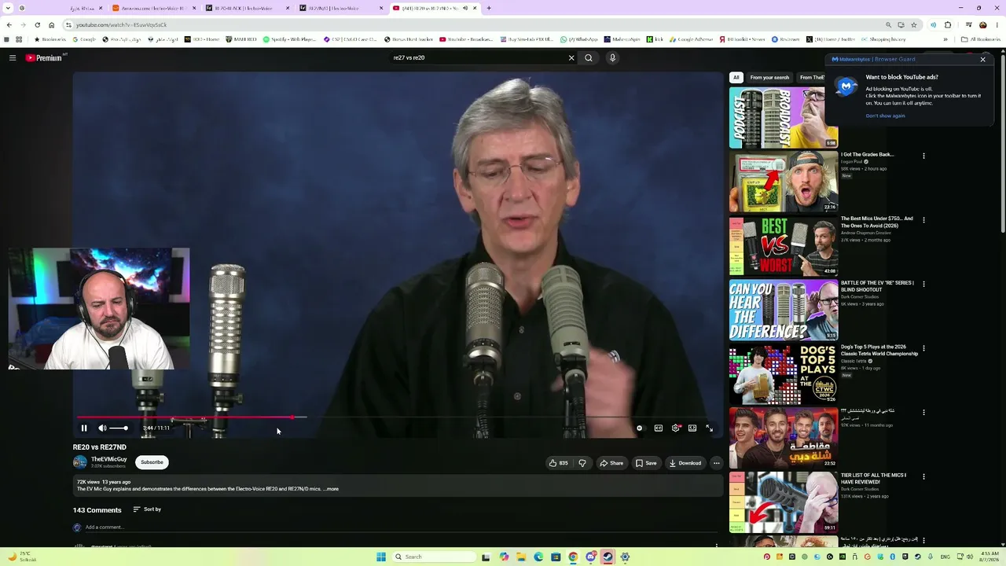Enter full screen video mode
Viewport: 1006px width, 566px height.
pos(709,428)
